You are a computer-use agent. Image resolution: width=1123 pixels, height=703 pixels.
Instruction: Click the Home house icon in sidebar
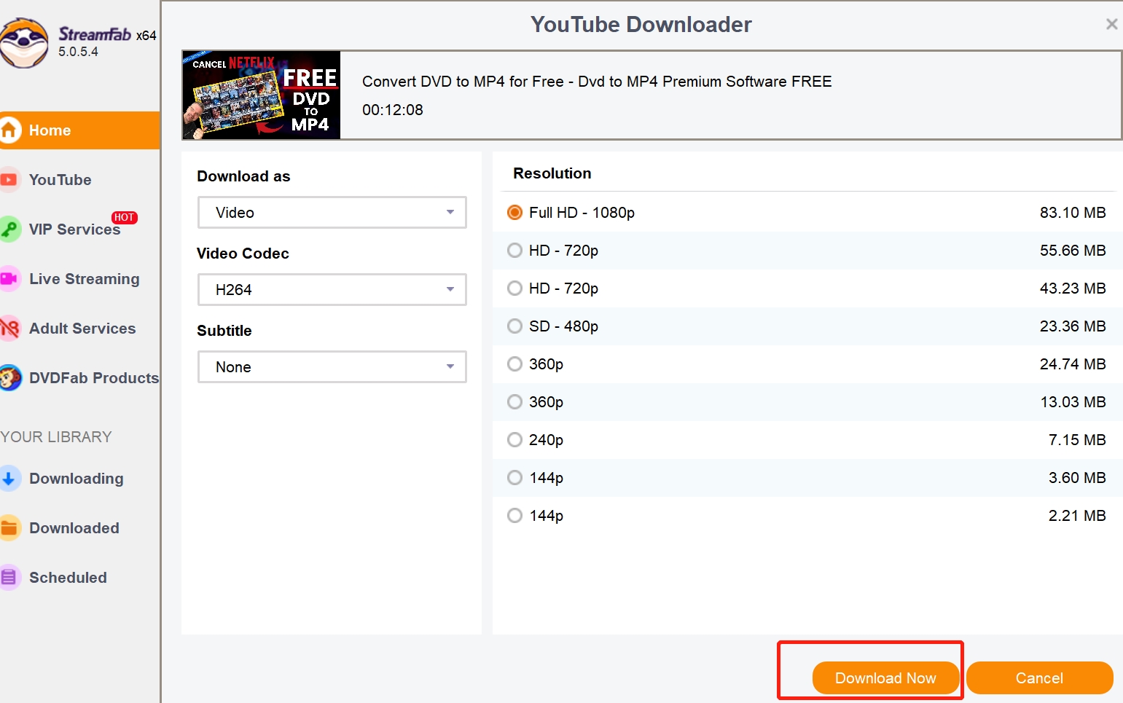pyautogui.click(x=9, y=130)
